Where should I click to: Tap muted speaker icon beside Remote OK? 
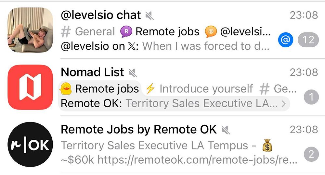click(225, 130)
